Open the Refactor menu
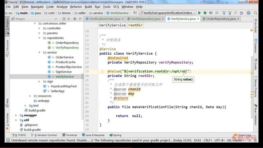263x148 pixels. (x=76, y=7)
